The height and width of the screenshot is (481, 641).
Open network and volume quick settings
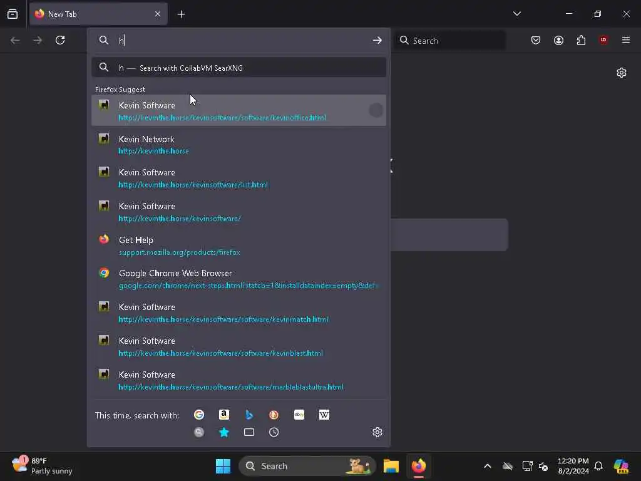point(535,466)
